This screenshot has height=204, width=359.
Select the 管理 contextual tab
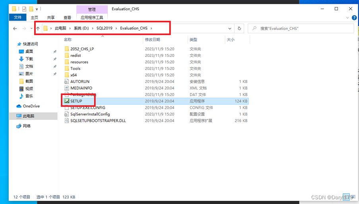[92, 10]
